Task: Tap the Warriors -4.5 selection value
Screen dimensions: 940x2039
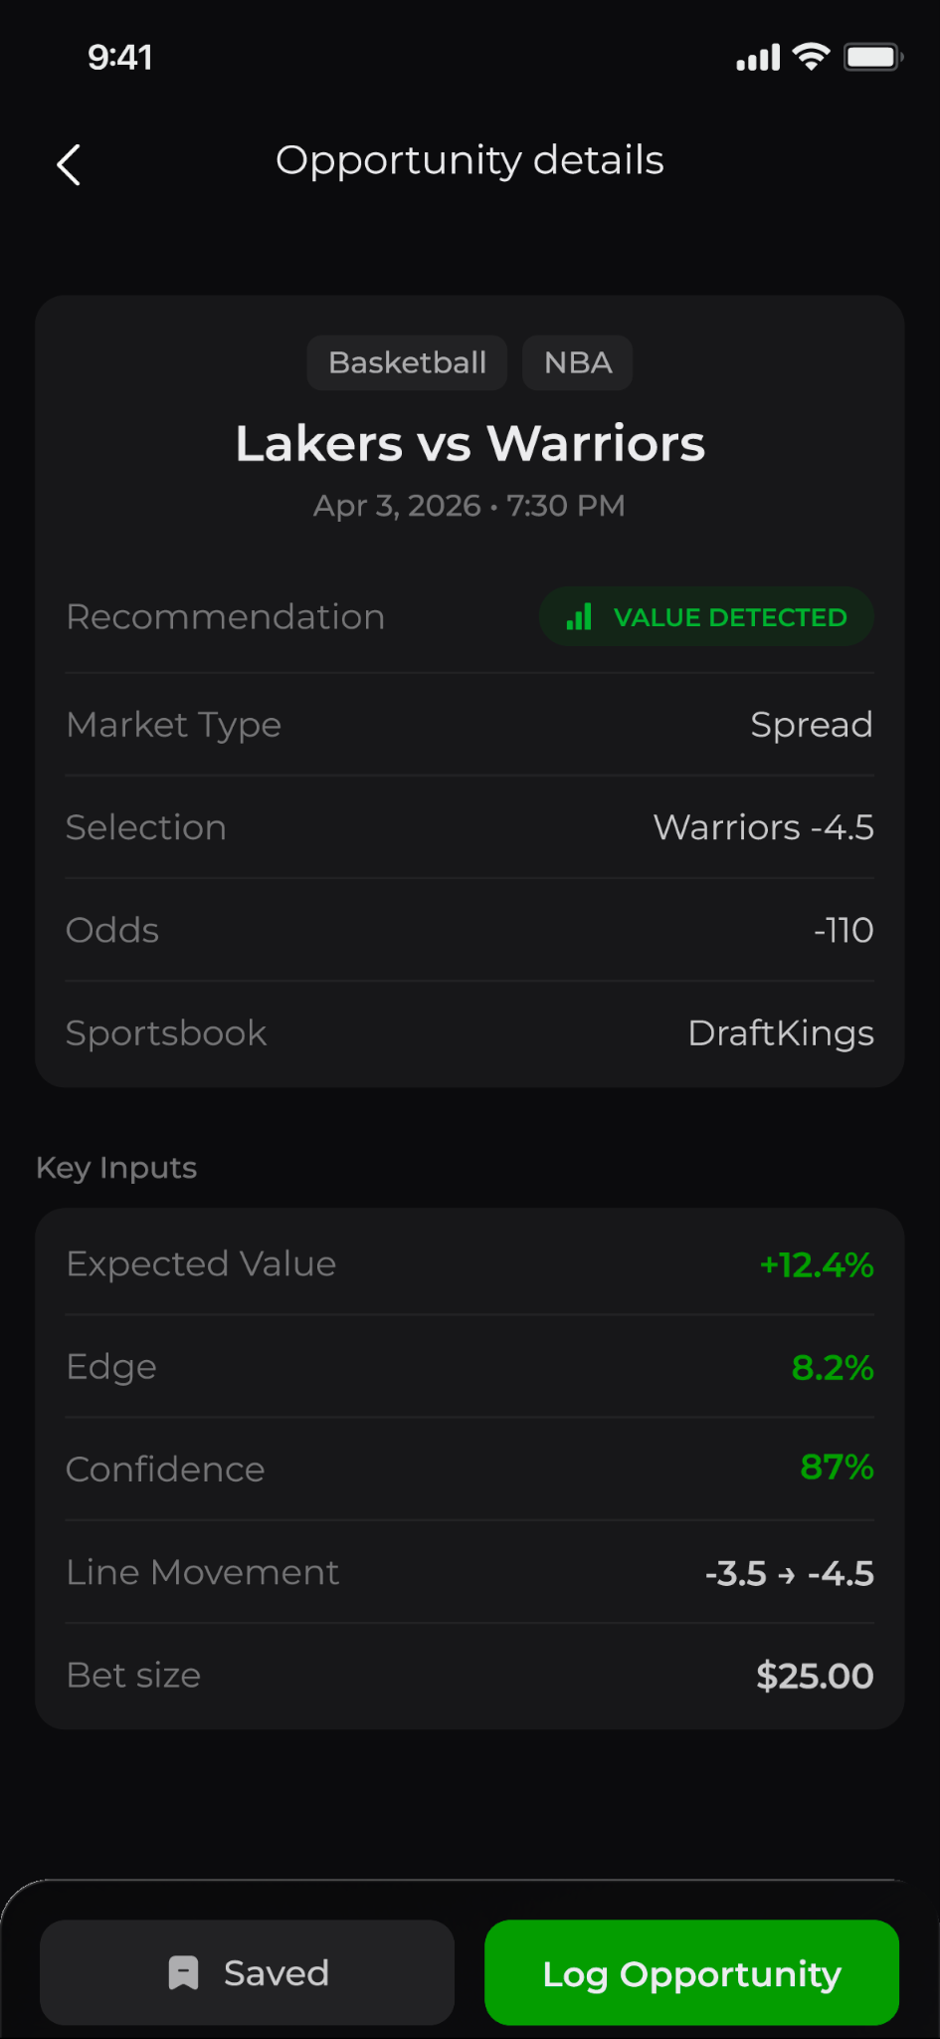Action: pyautogui.click(x=764, y=827)
